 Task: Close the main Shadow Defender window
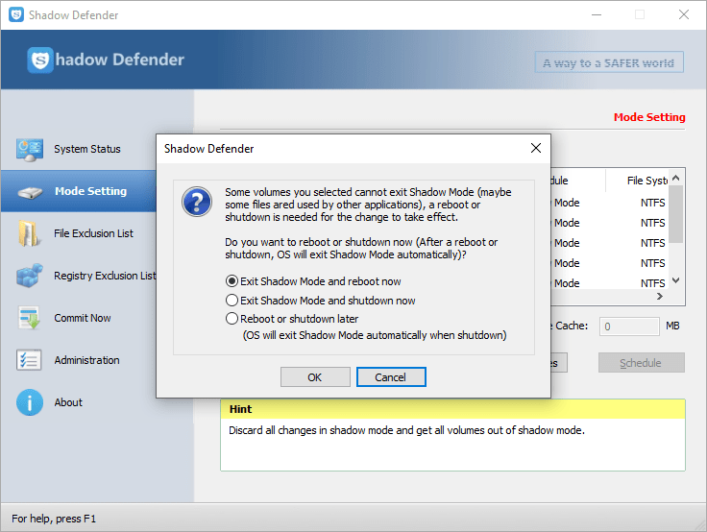point(684,14)
